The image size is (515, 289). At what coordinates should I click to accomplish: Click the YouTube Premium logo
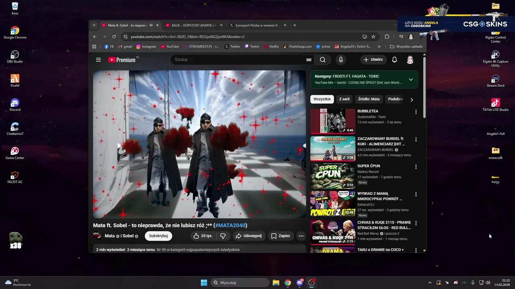coord(123,60)
